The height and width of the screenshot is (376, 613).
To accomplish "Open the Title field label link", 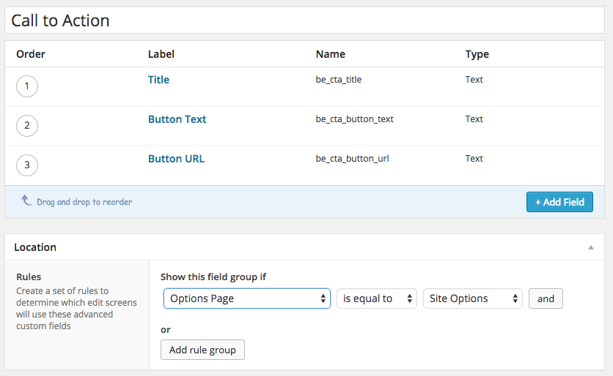I will [158, 80].
